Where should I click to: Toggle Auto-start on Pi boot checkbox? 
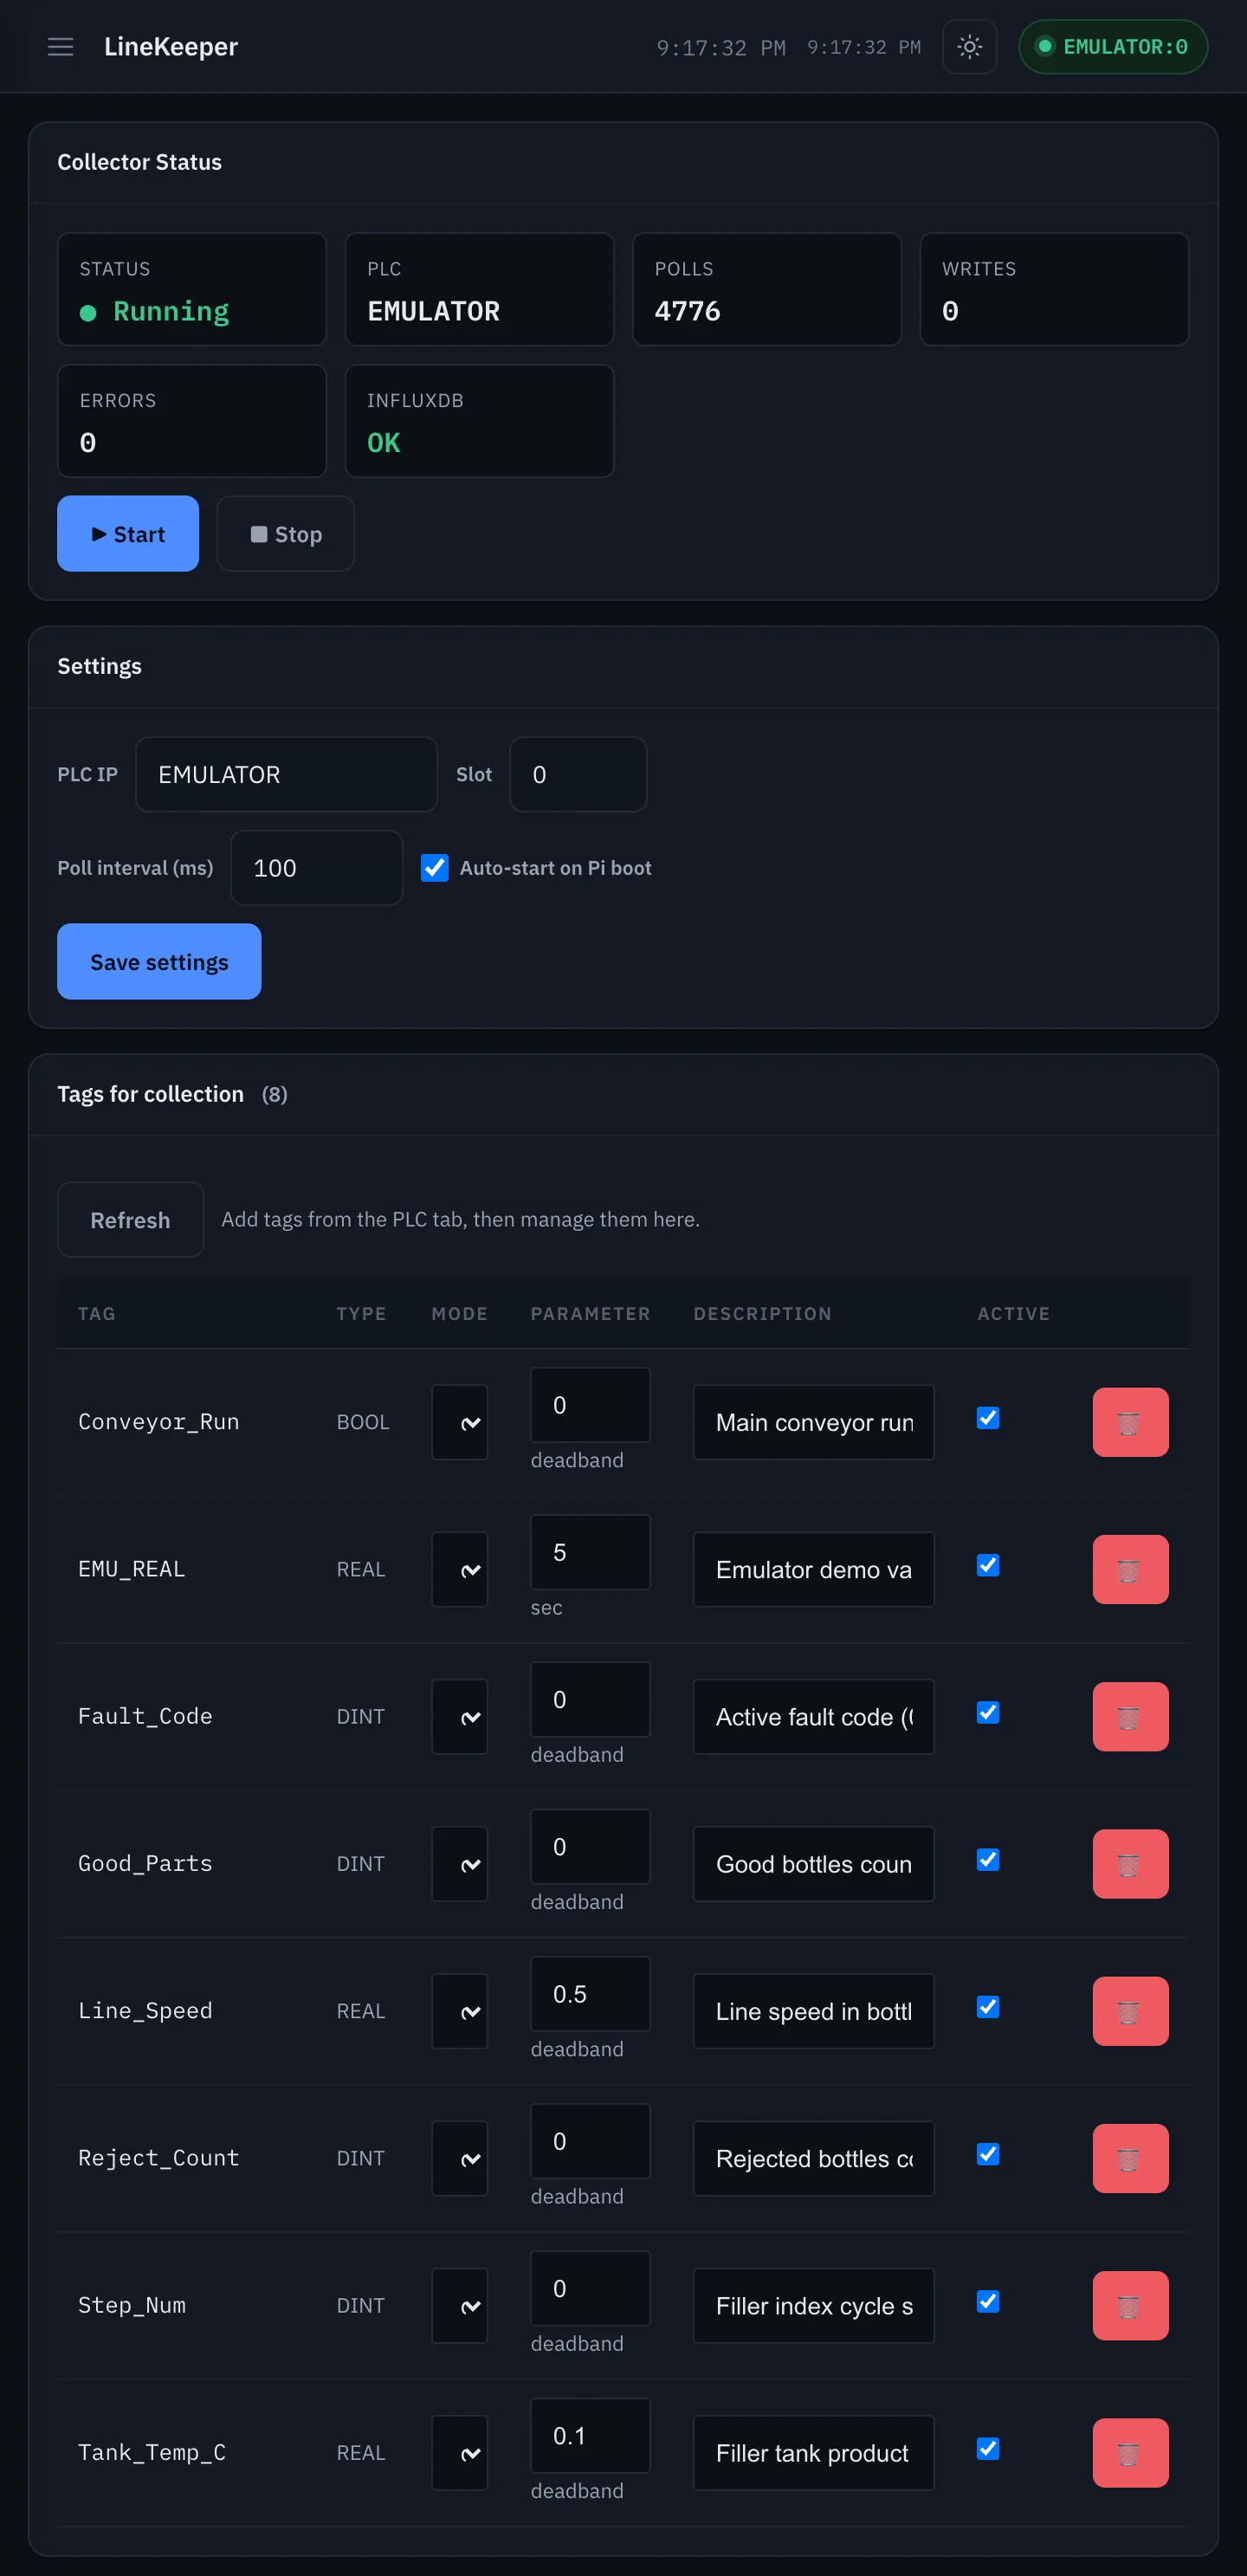click(x=434, y=867)
